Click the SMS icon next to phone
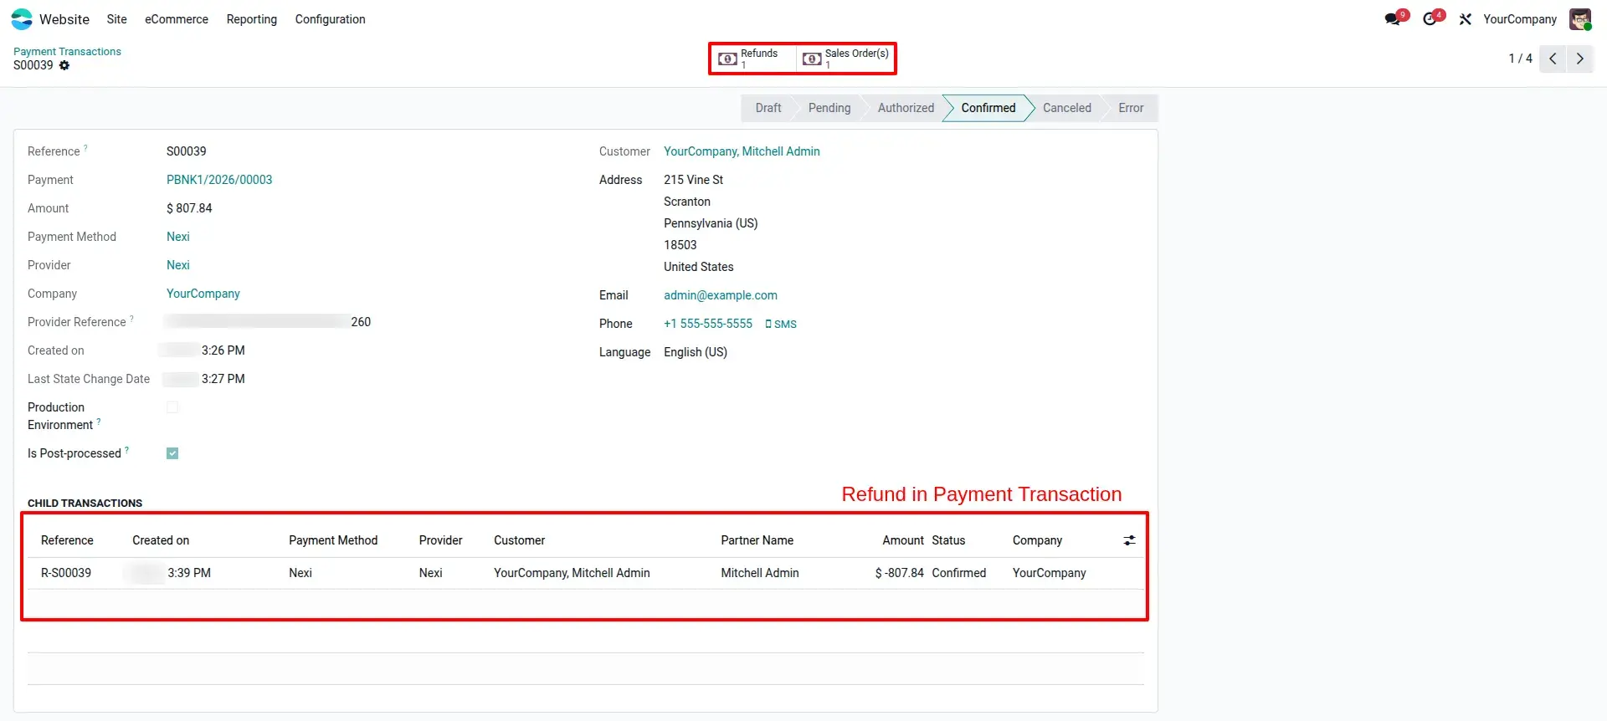Viewport: 1607px width, 721px height. click(x=780, y=325)
